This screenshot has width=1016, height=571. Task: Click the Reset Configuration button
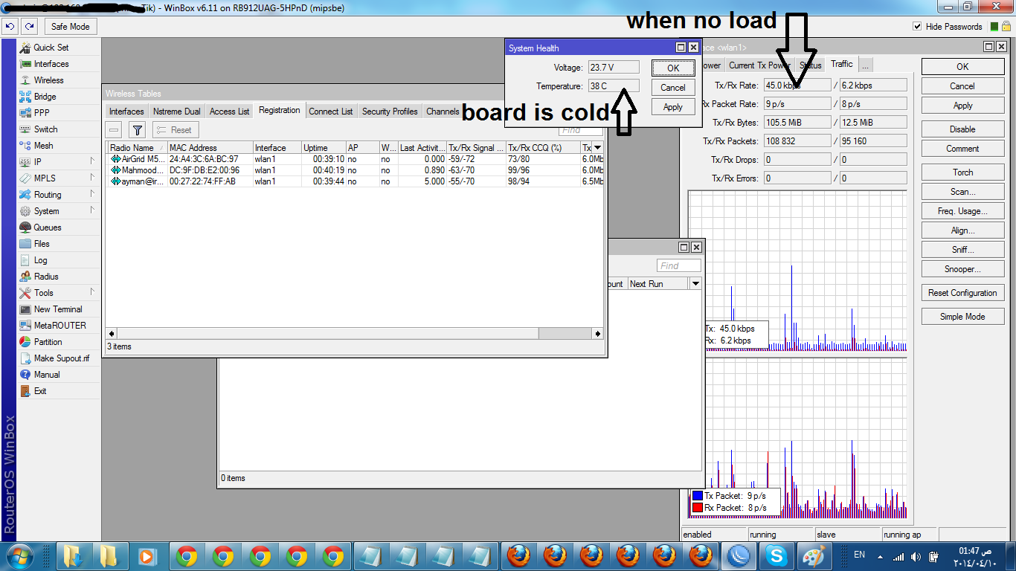[962, 292]
